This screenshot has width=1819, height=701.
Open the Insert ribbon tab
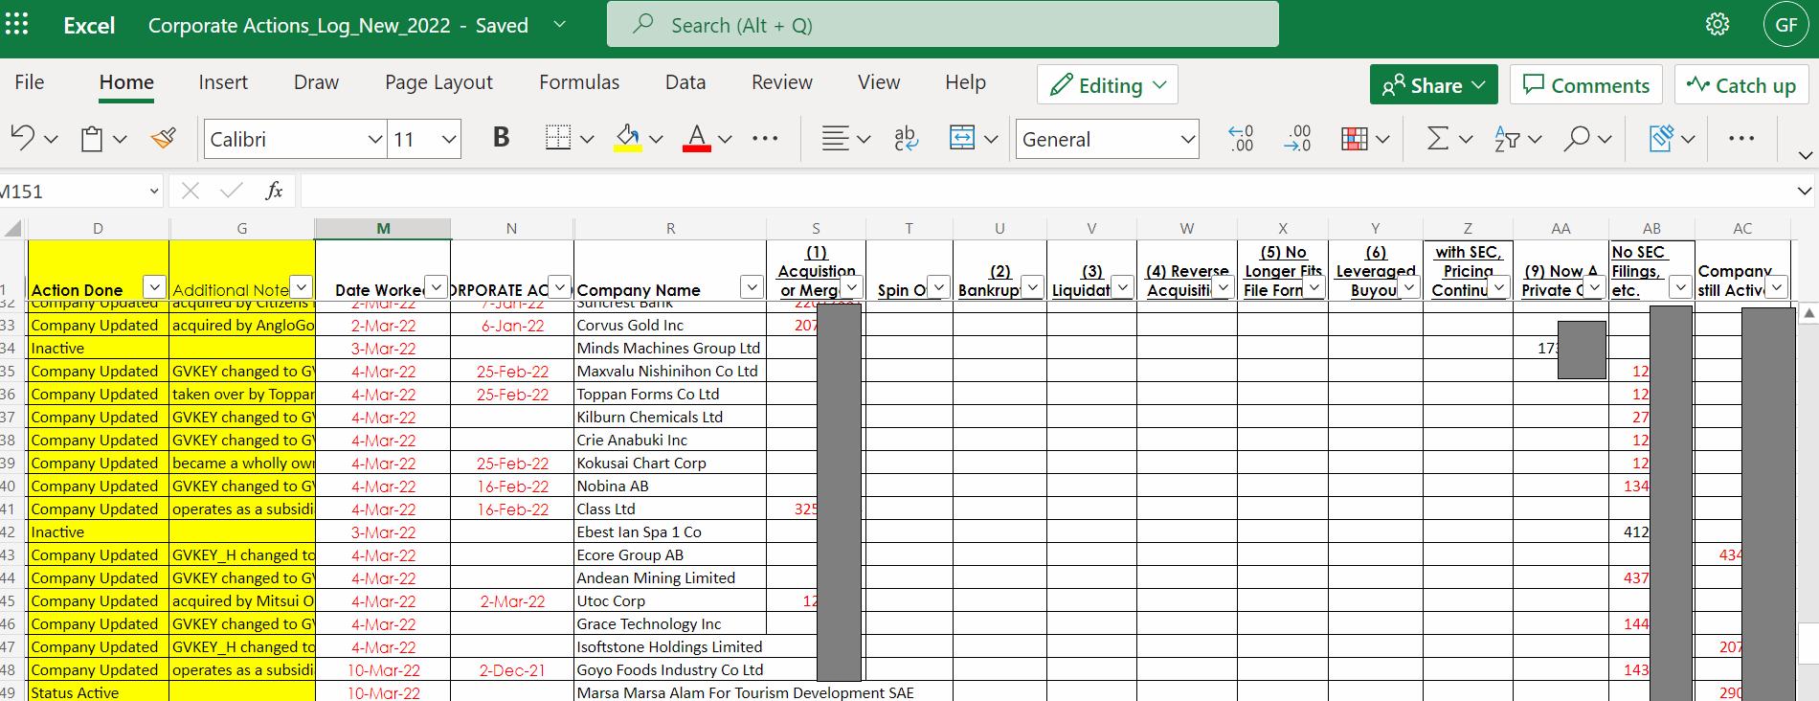click(x=223, y=82)
